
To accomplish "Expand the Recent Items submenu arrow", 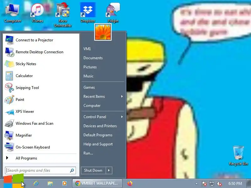I will 122,97.
